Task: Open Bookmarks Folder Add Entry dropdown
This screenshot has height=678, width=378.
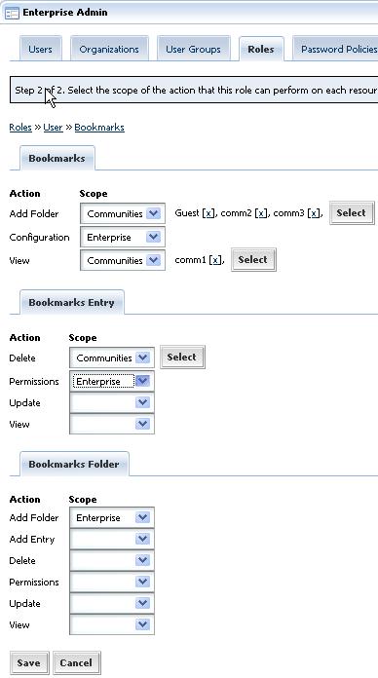Action: tap(112, 540)
